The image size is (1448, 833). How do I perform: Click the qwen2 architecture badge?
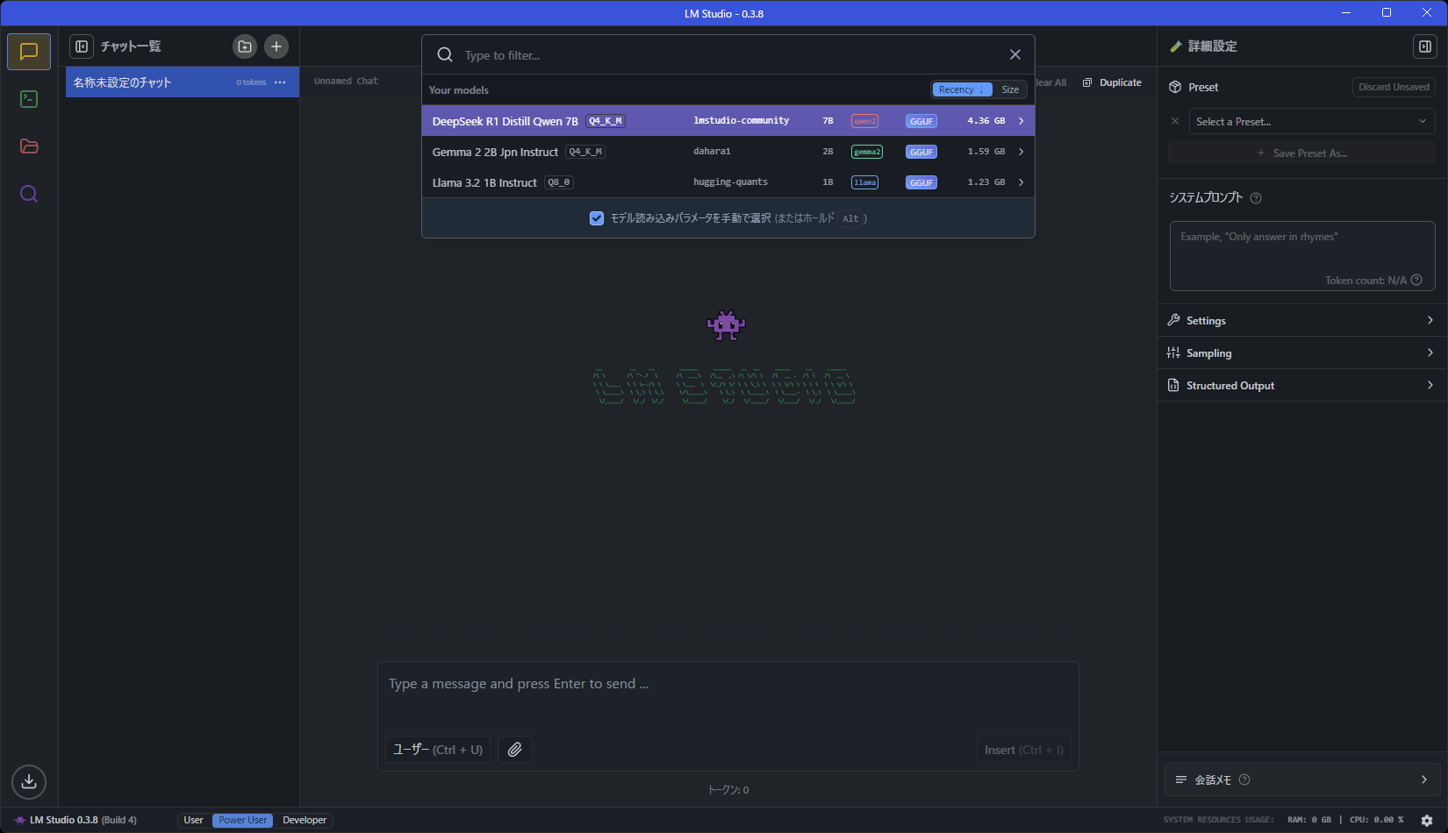point(865,121)
